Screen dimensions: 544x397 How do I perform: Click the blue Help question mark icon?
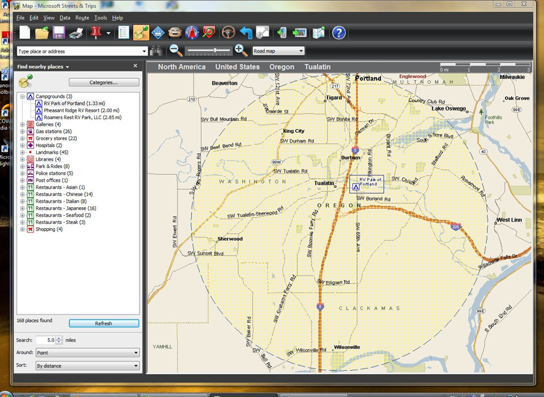(339, 32)
